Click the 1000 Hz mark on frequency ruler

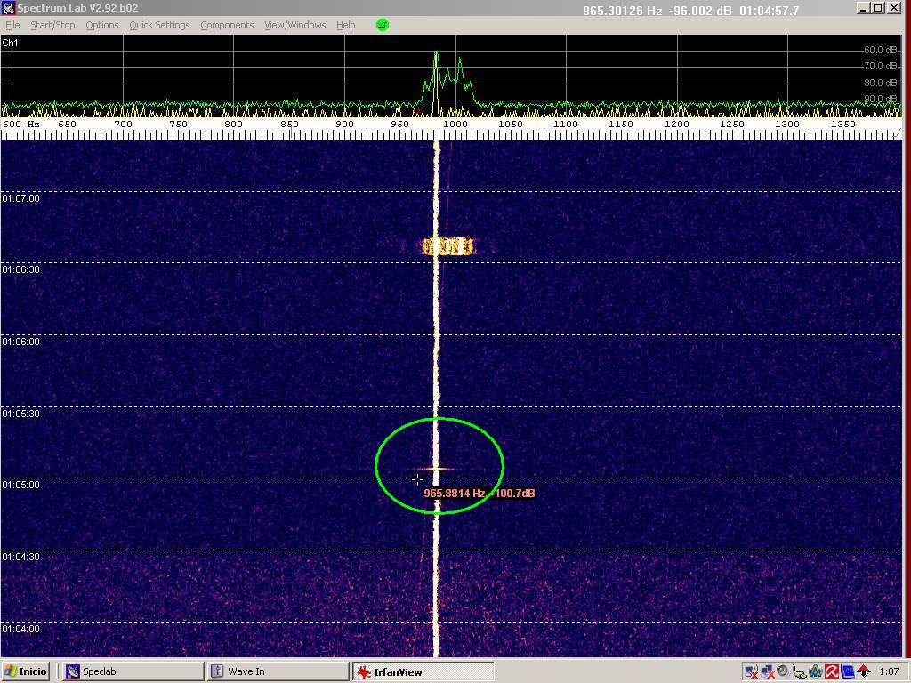tap(455, 125)
